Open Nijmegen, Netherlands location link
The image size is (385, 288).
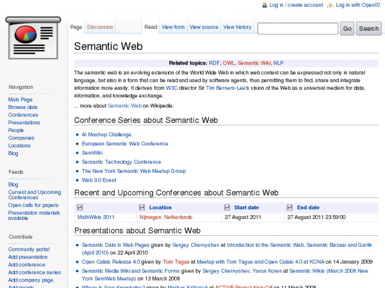pos(166,217)
